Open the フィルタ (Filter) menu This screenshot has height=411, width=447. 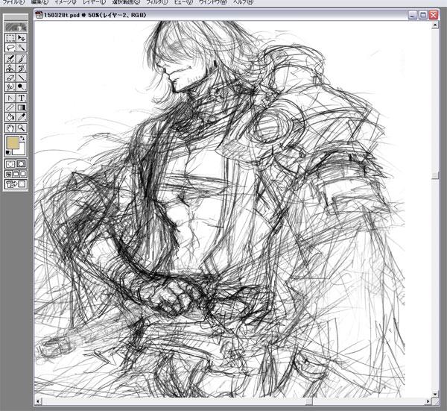tap(157, 2)
